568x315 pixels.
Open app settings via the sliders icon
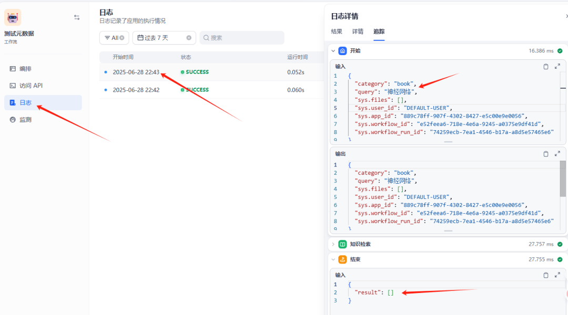point(77,17)
